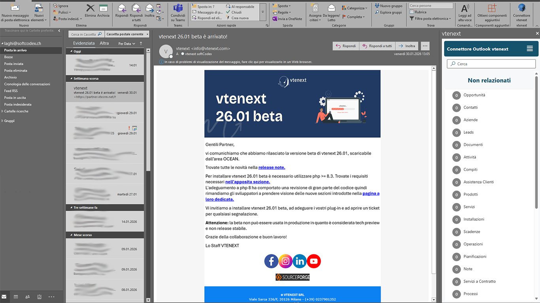Open more actions ellipsis in reading pane
540x303 pixels.
click(425, 46)
